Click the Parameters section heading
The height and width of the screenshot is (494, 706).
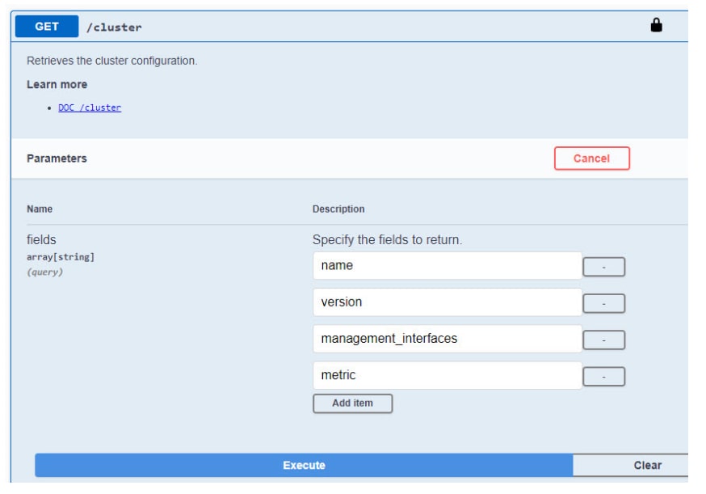pos(57,158)
